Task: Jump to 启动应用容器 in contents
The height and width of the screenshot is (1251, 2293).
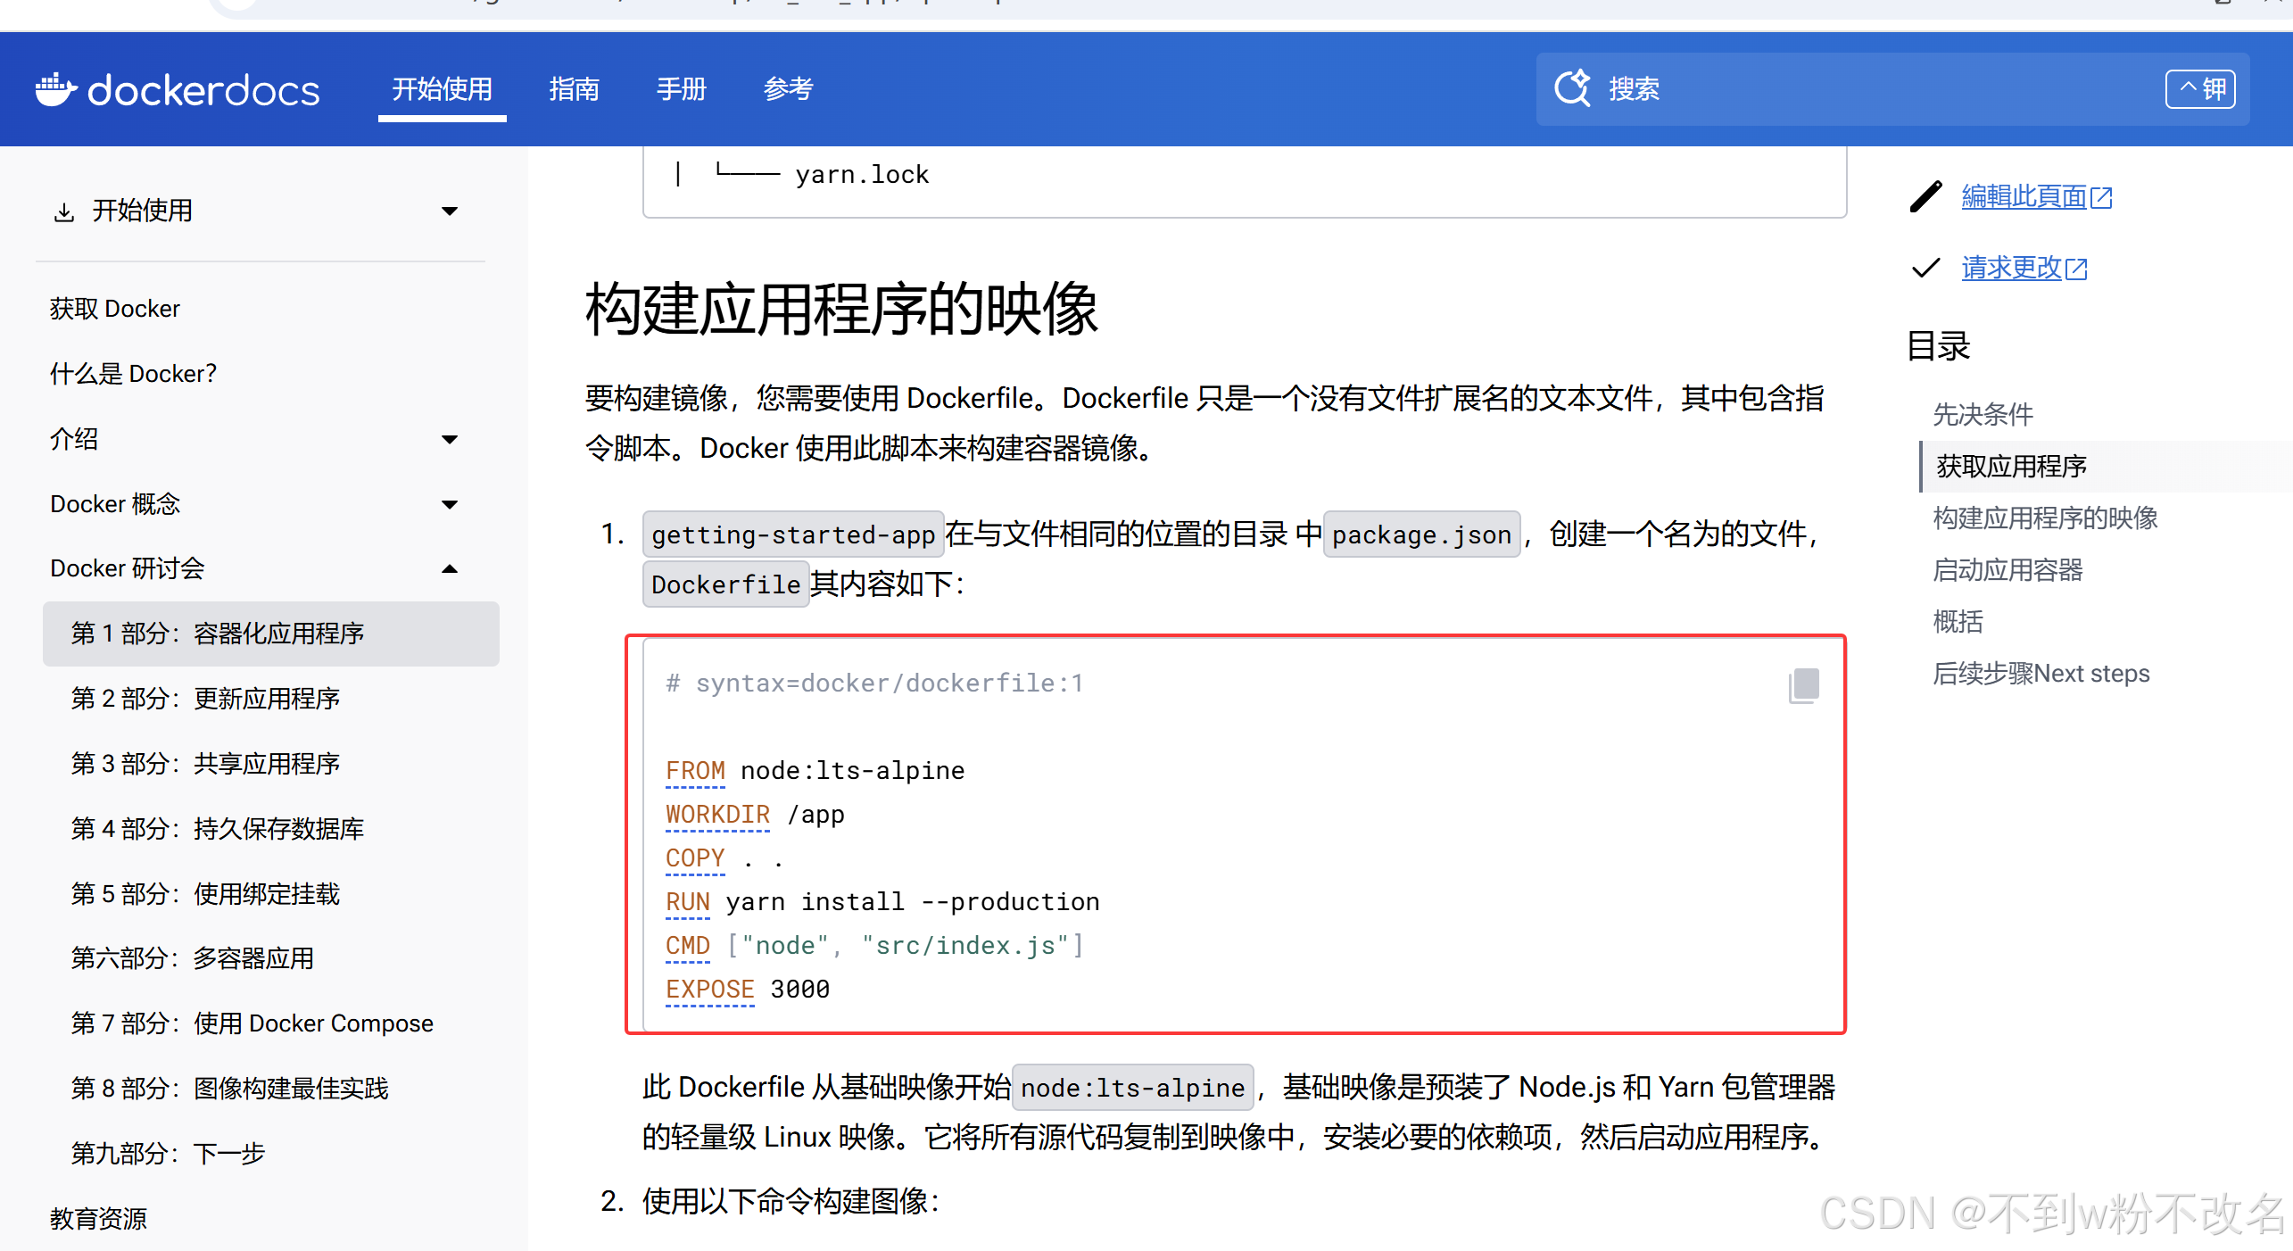Action: point(2007,569)
